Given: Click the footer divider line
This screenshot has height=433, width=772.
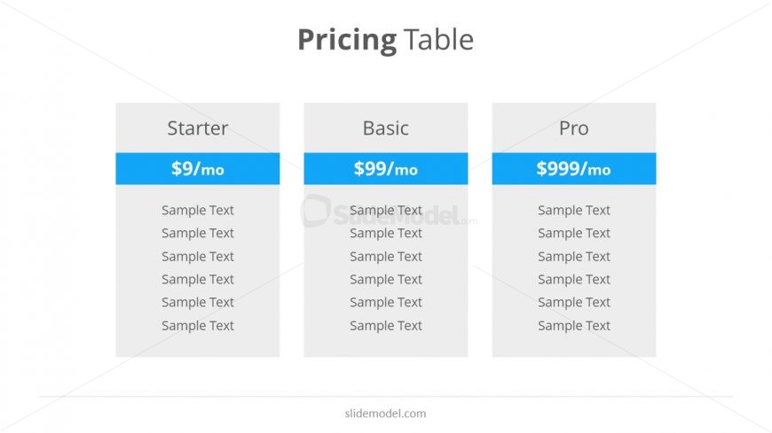Looking at the screenshot, I should (x=386, y=396).
